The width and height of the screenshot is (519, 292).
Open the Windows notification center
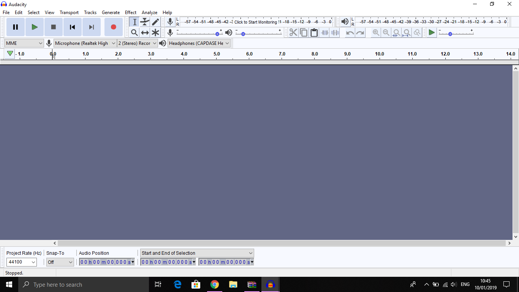coord(506,284)
